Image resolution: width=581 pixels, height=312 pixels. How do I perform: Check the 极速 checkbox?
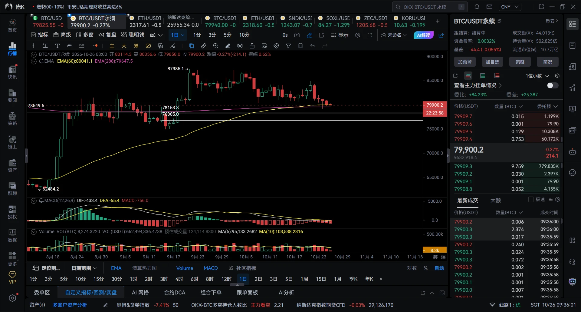tap(531, 199)
